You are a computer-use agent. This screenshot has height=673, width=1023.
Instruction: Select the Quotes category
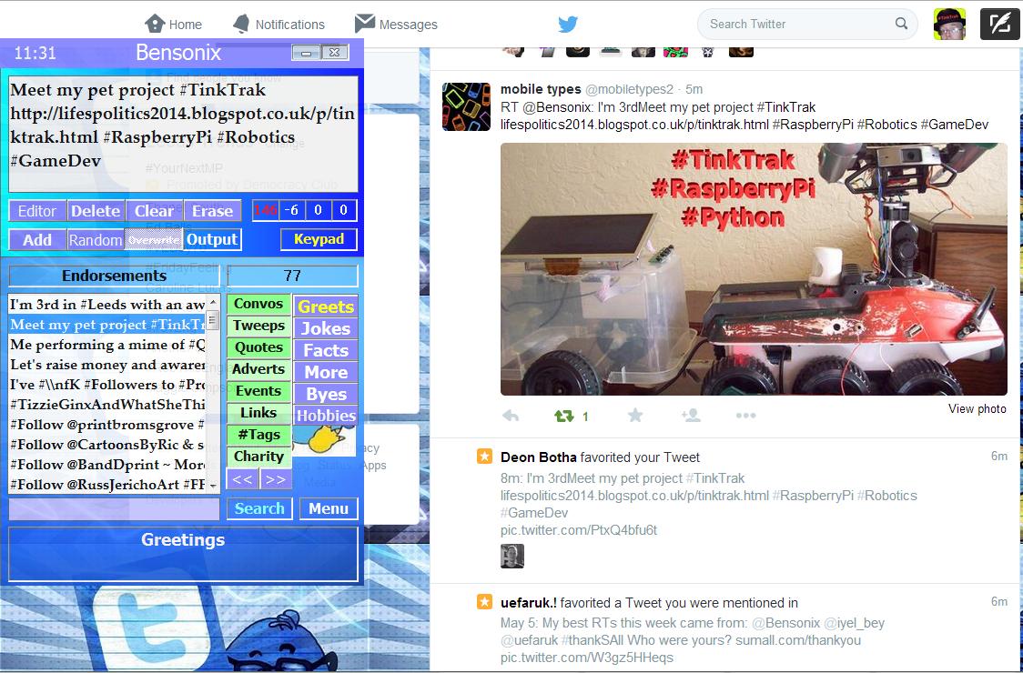coord(258,347)
